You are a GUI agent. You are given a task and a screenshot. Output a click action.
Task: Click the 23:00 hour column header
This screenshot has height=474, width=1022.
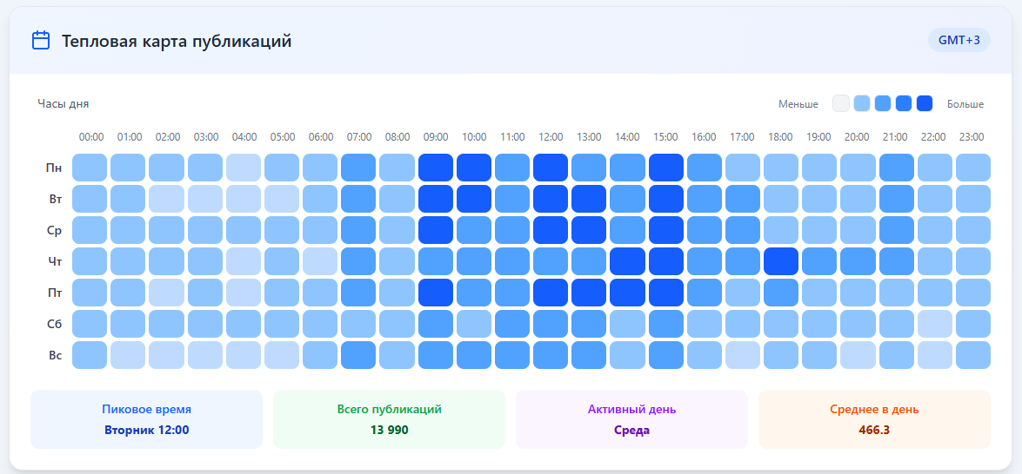(x=972, y=137)
